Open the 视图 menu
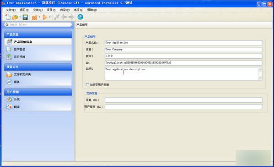Viewport: 274px width, 167px height. [24, 10]
